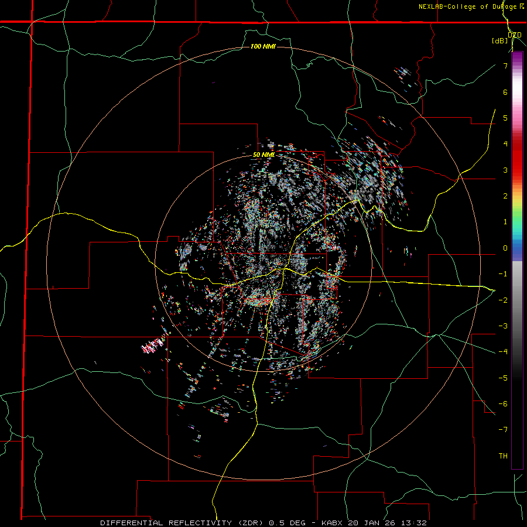Click the "5" tick label on the color scale
This screenshot has height=527, width=527.
coord(505,118)
